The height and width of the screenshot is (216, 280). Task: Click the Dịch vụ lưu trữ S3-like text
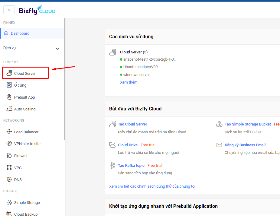243,132
